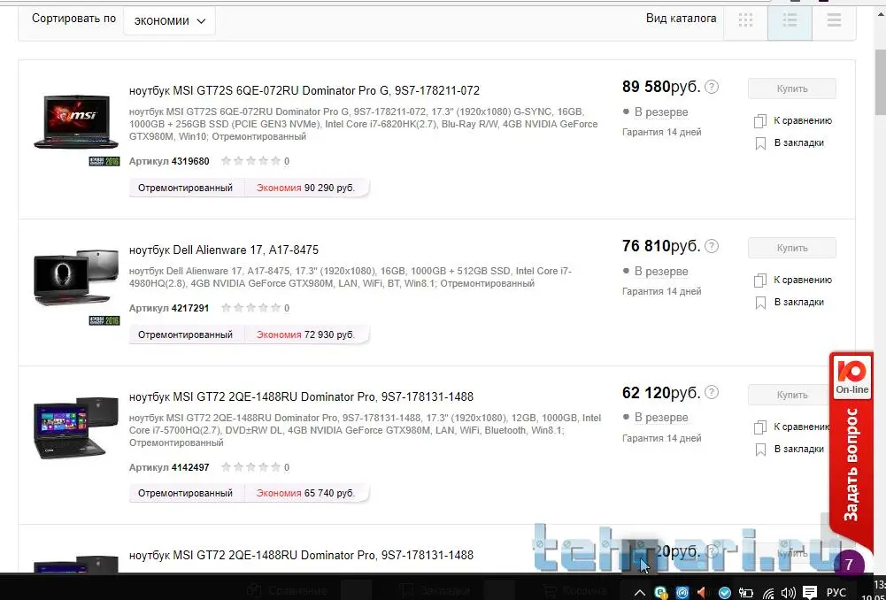
Task: Click К сравнению text for MSI GT72S Dominator Pro G
Action: [x=803, y=120]
